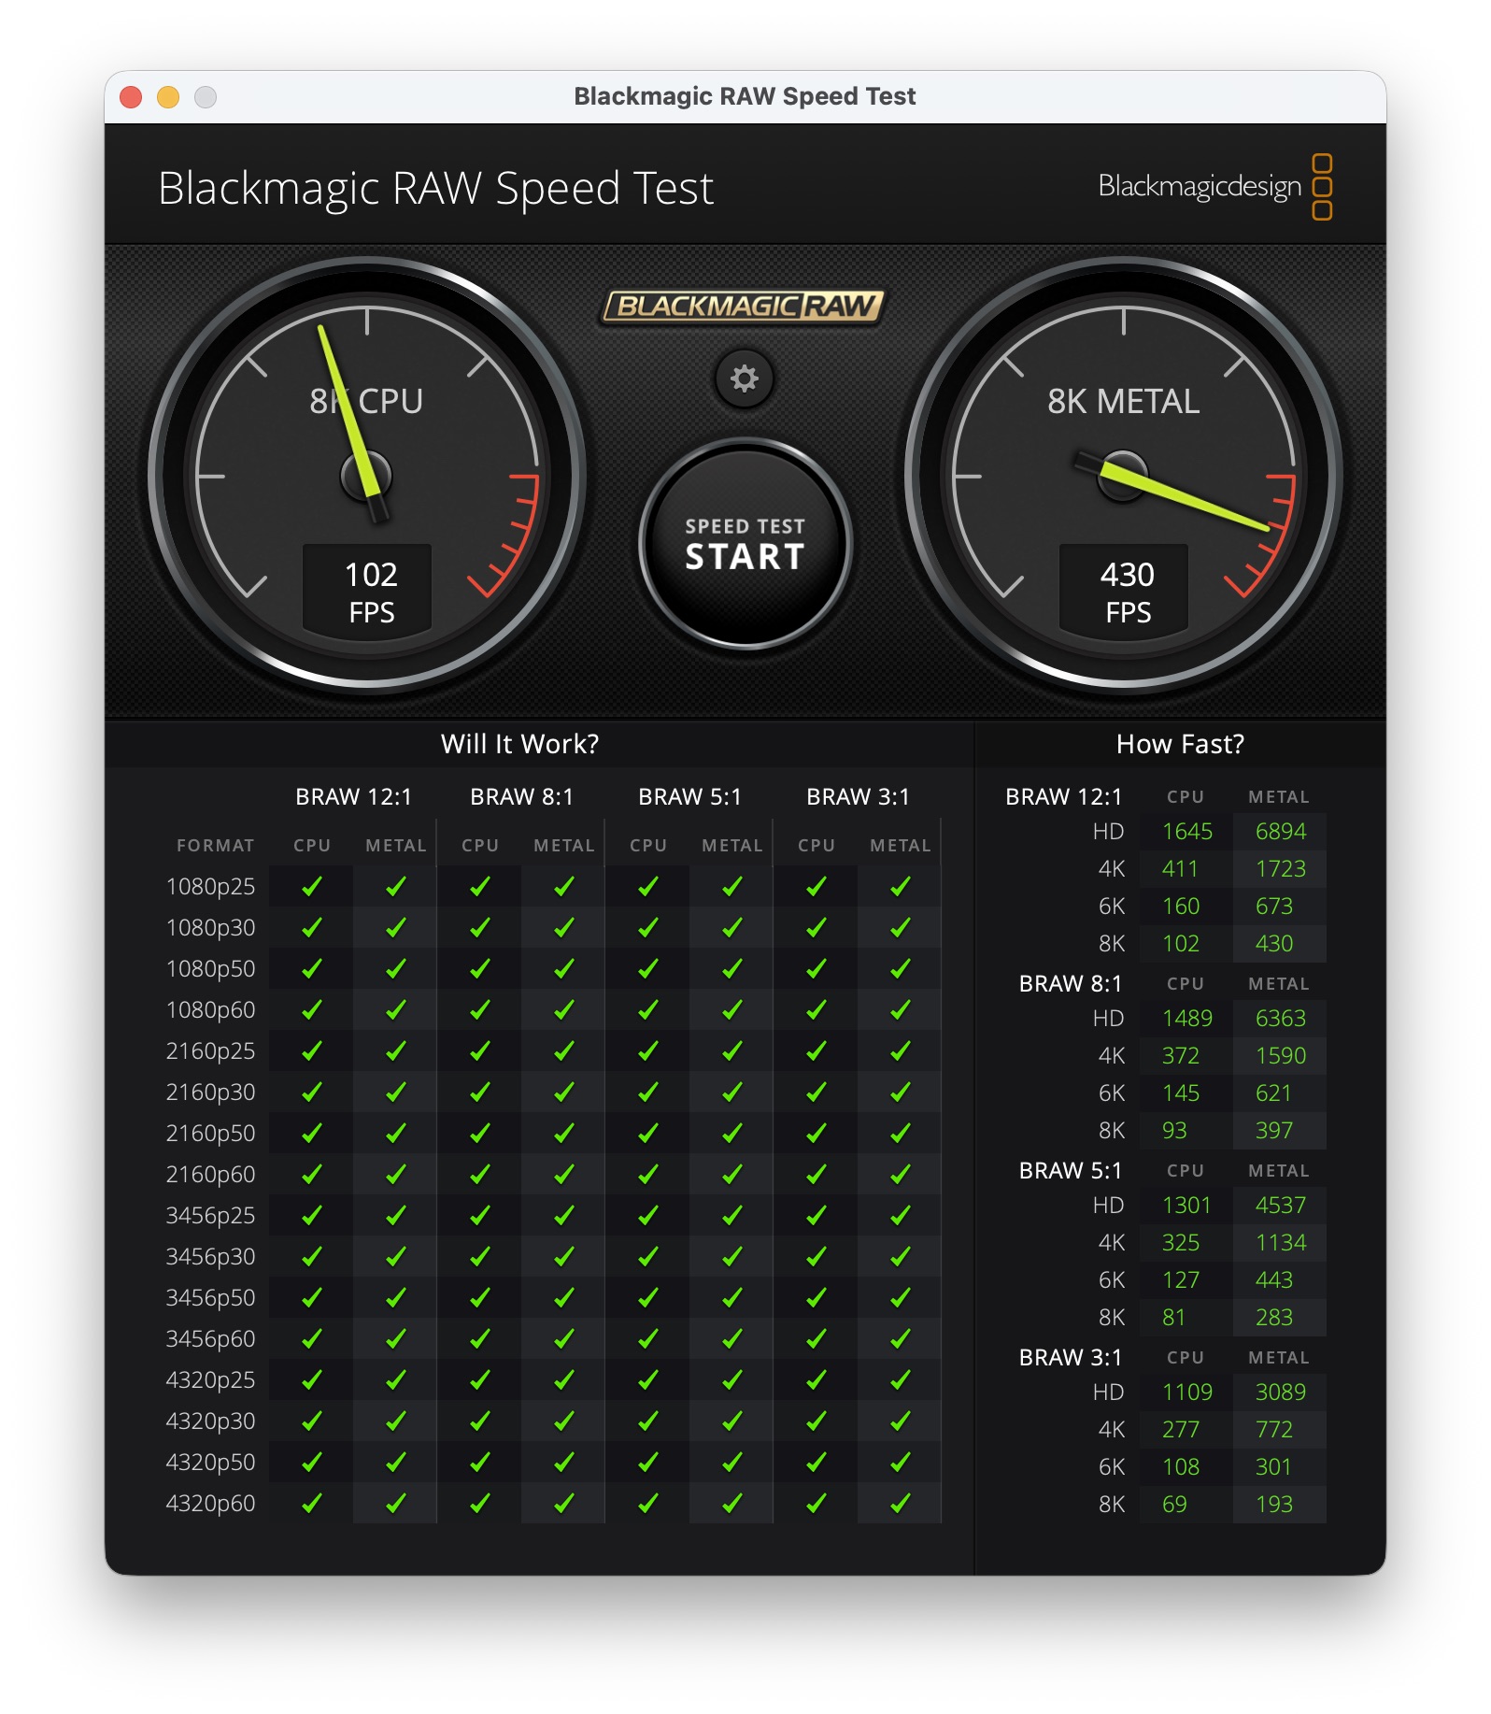This screenshot has height=1714, width=1491.
Task: Click the "Will It Work?" heading
Action: (x=519, y=744)
